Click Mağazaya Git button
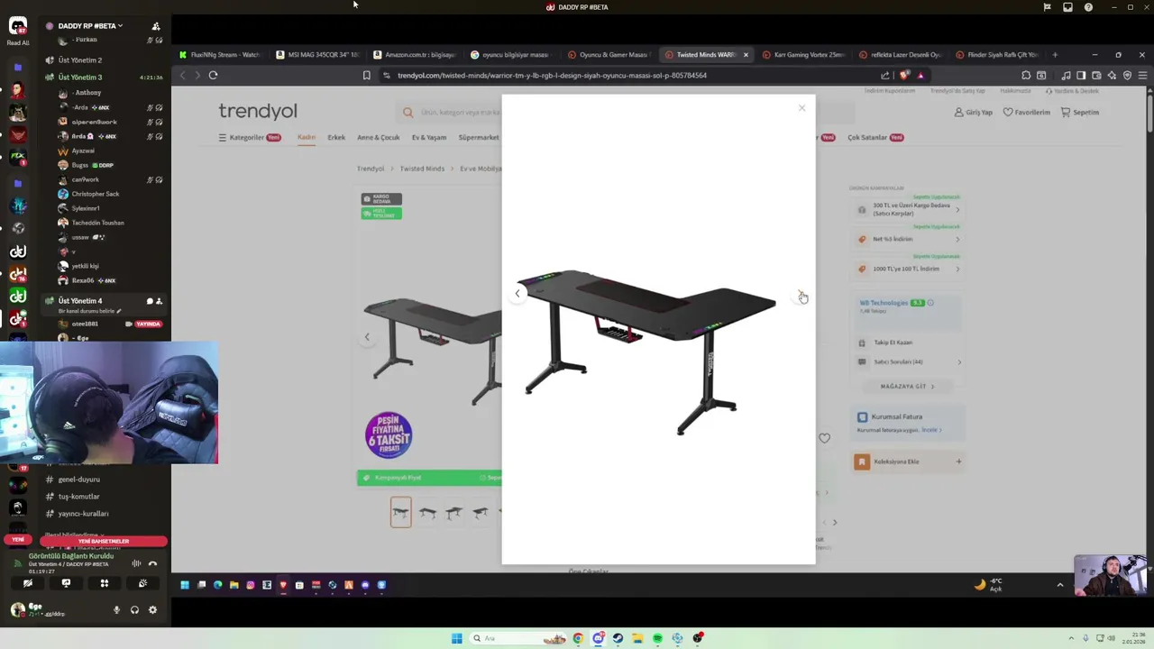This screenshot has width=1154, height=649. pyautogui.click(x=907, y=386)
